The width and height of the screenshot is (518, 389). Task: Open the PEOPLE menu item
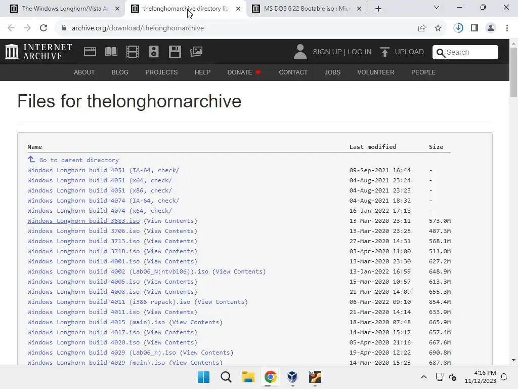point(423,72)
